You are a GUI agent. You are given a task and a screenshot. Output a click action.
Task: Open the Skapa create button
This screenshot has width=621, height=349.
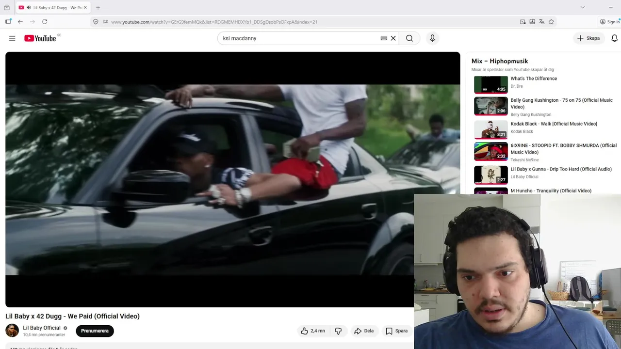pos(588,38)
